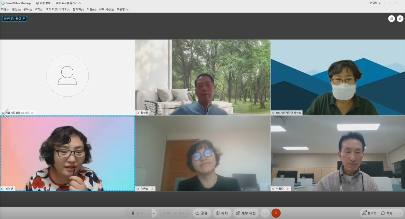The width and height of the screenshot is (405, 219).
Task: Expand audio options arrow next to 음소거
Action: [x=154, y=213]
